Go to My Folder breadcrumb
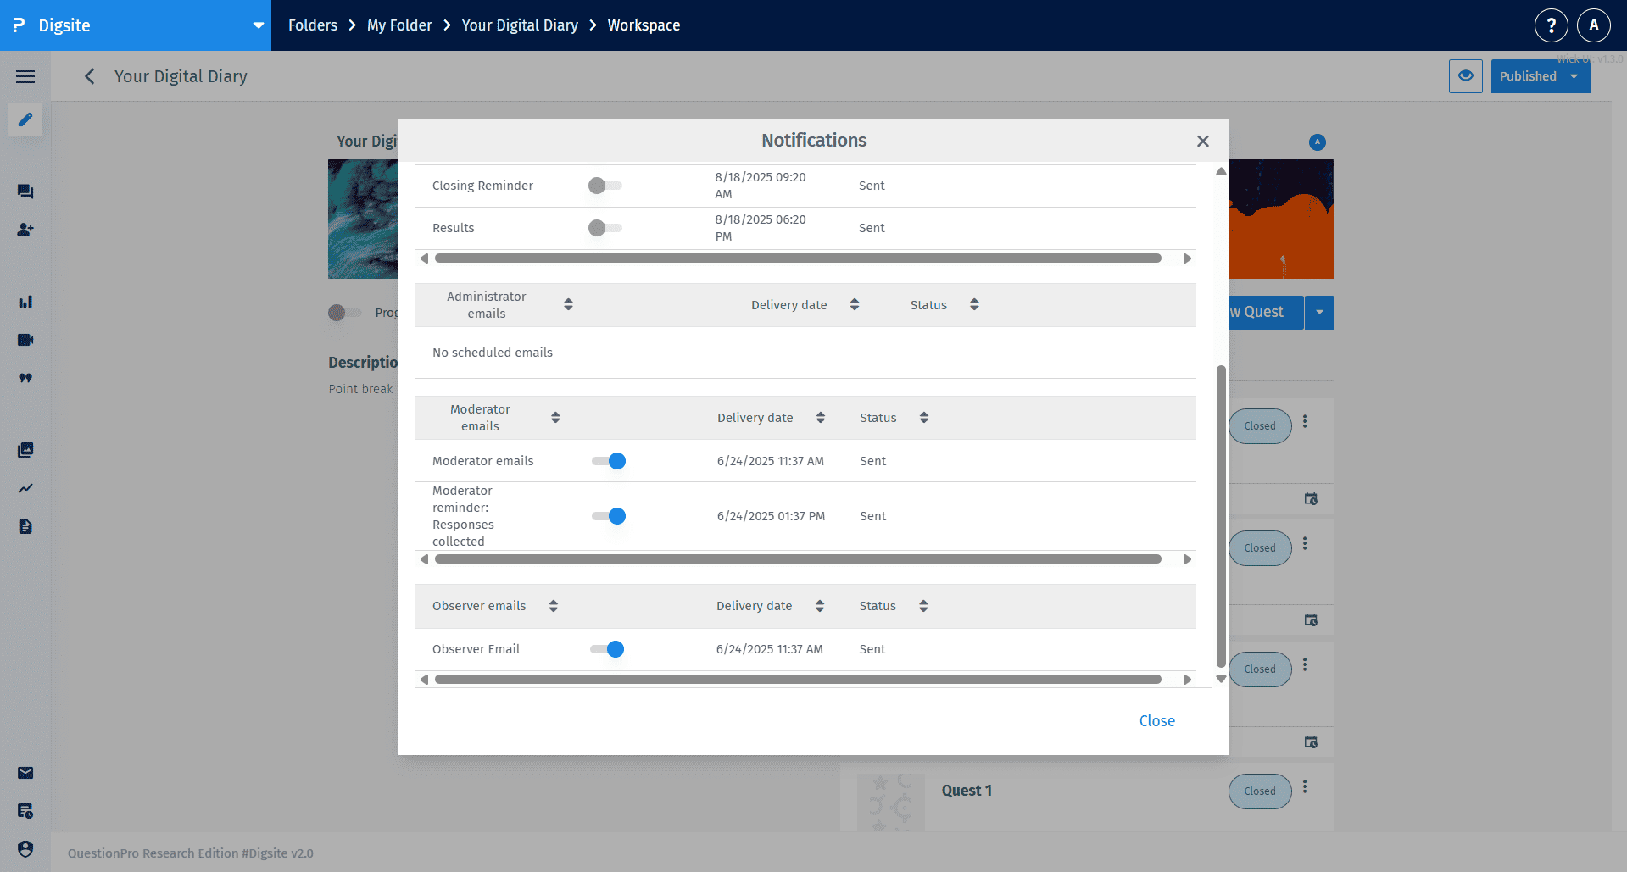Viewport: 1627px width, 872px height. click(399, 25)
